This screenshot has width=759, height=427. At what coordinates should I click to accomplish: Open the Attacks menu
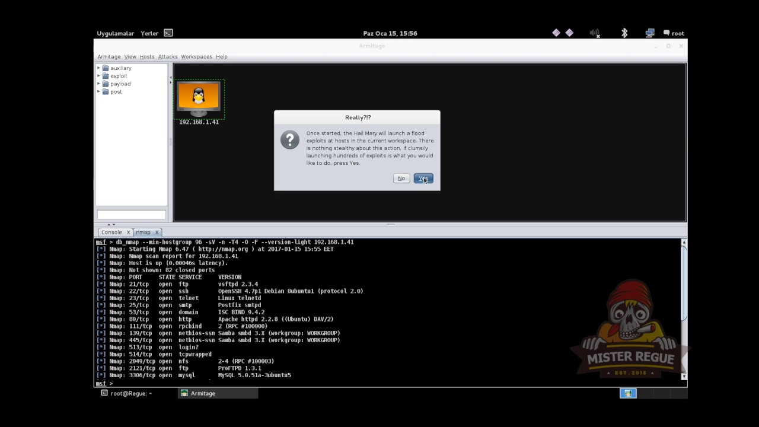pyautogui.click(x=168, y=57)
